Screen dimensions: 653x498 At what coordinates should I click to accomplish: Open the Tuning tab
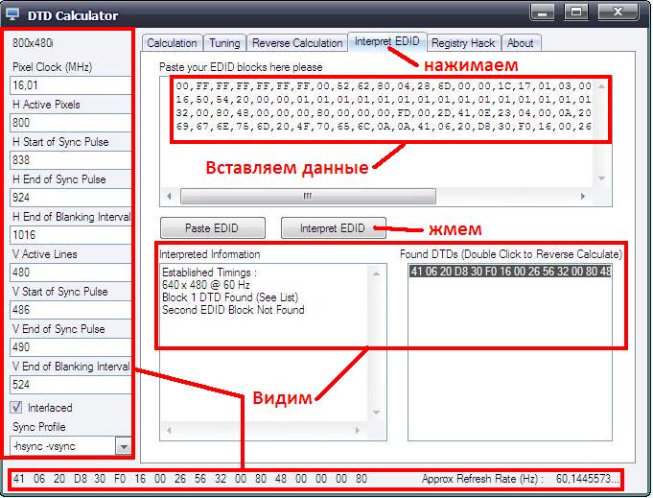pyautogui.click(x=224, y=43)
